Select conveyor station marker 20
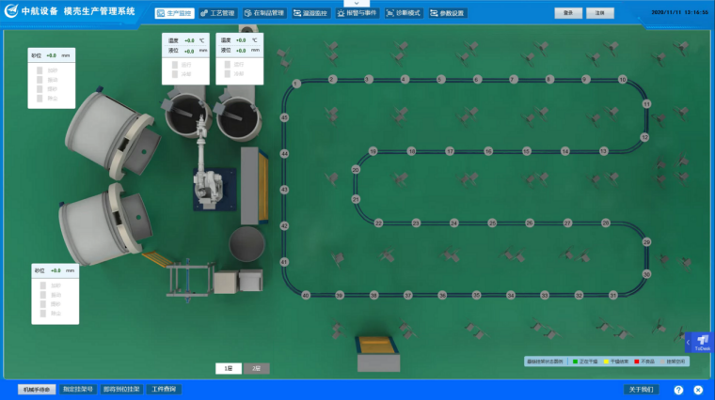This screenshot has width=715, height=400. (x=356, y=170)
